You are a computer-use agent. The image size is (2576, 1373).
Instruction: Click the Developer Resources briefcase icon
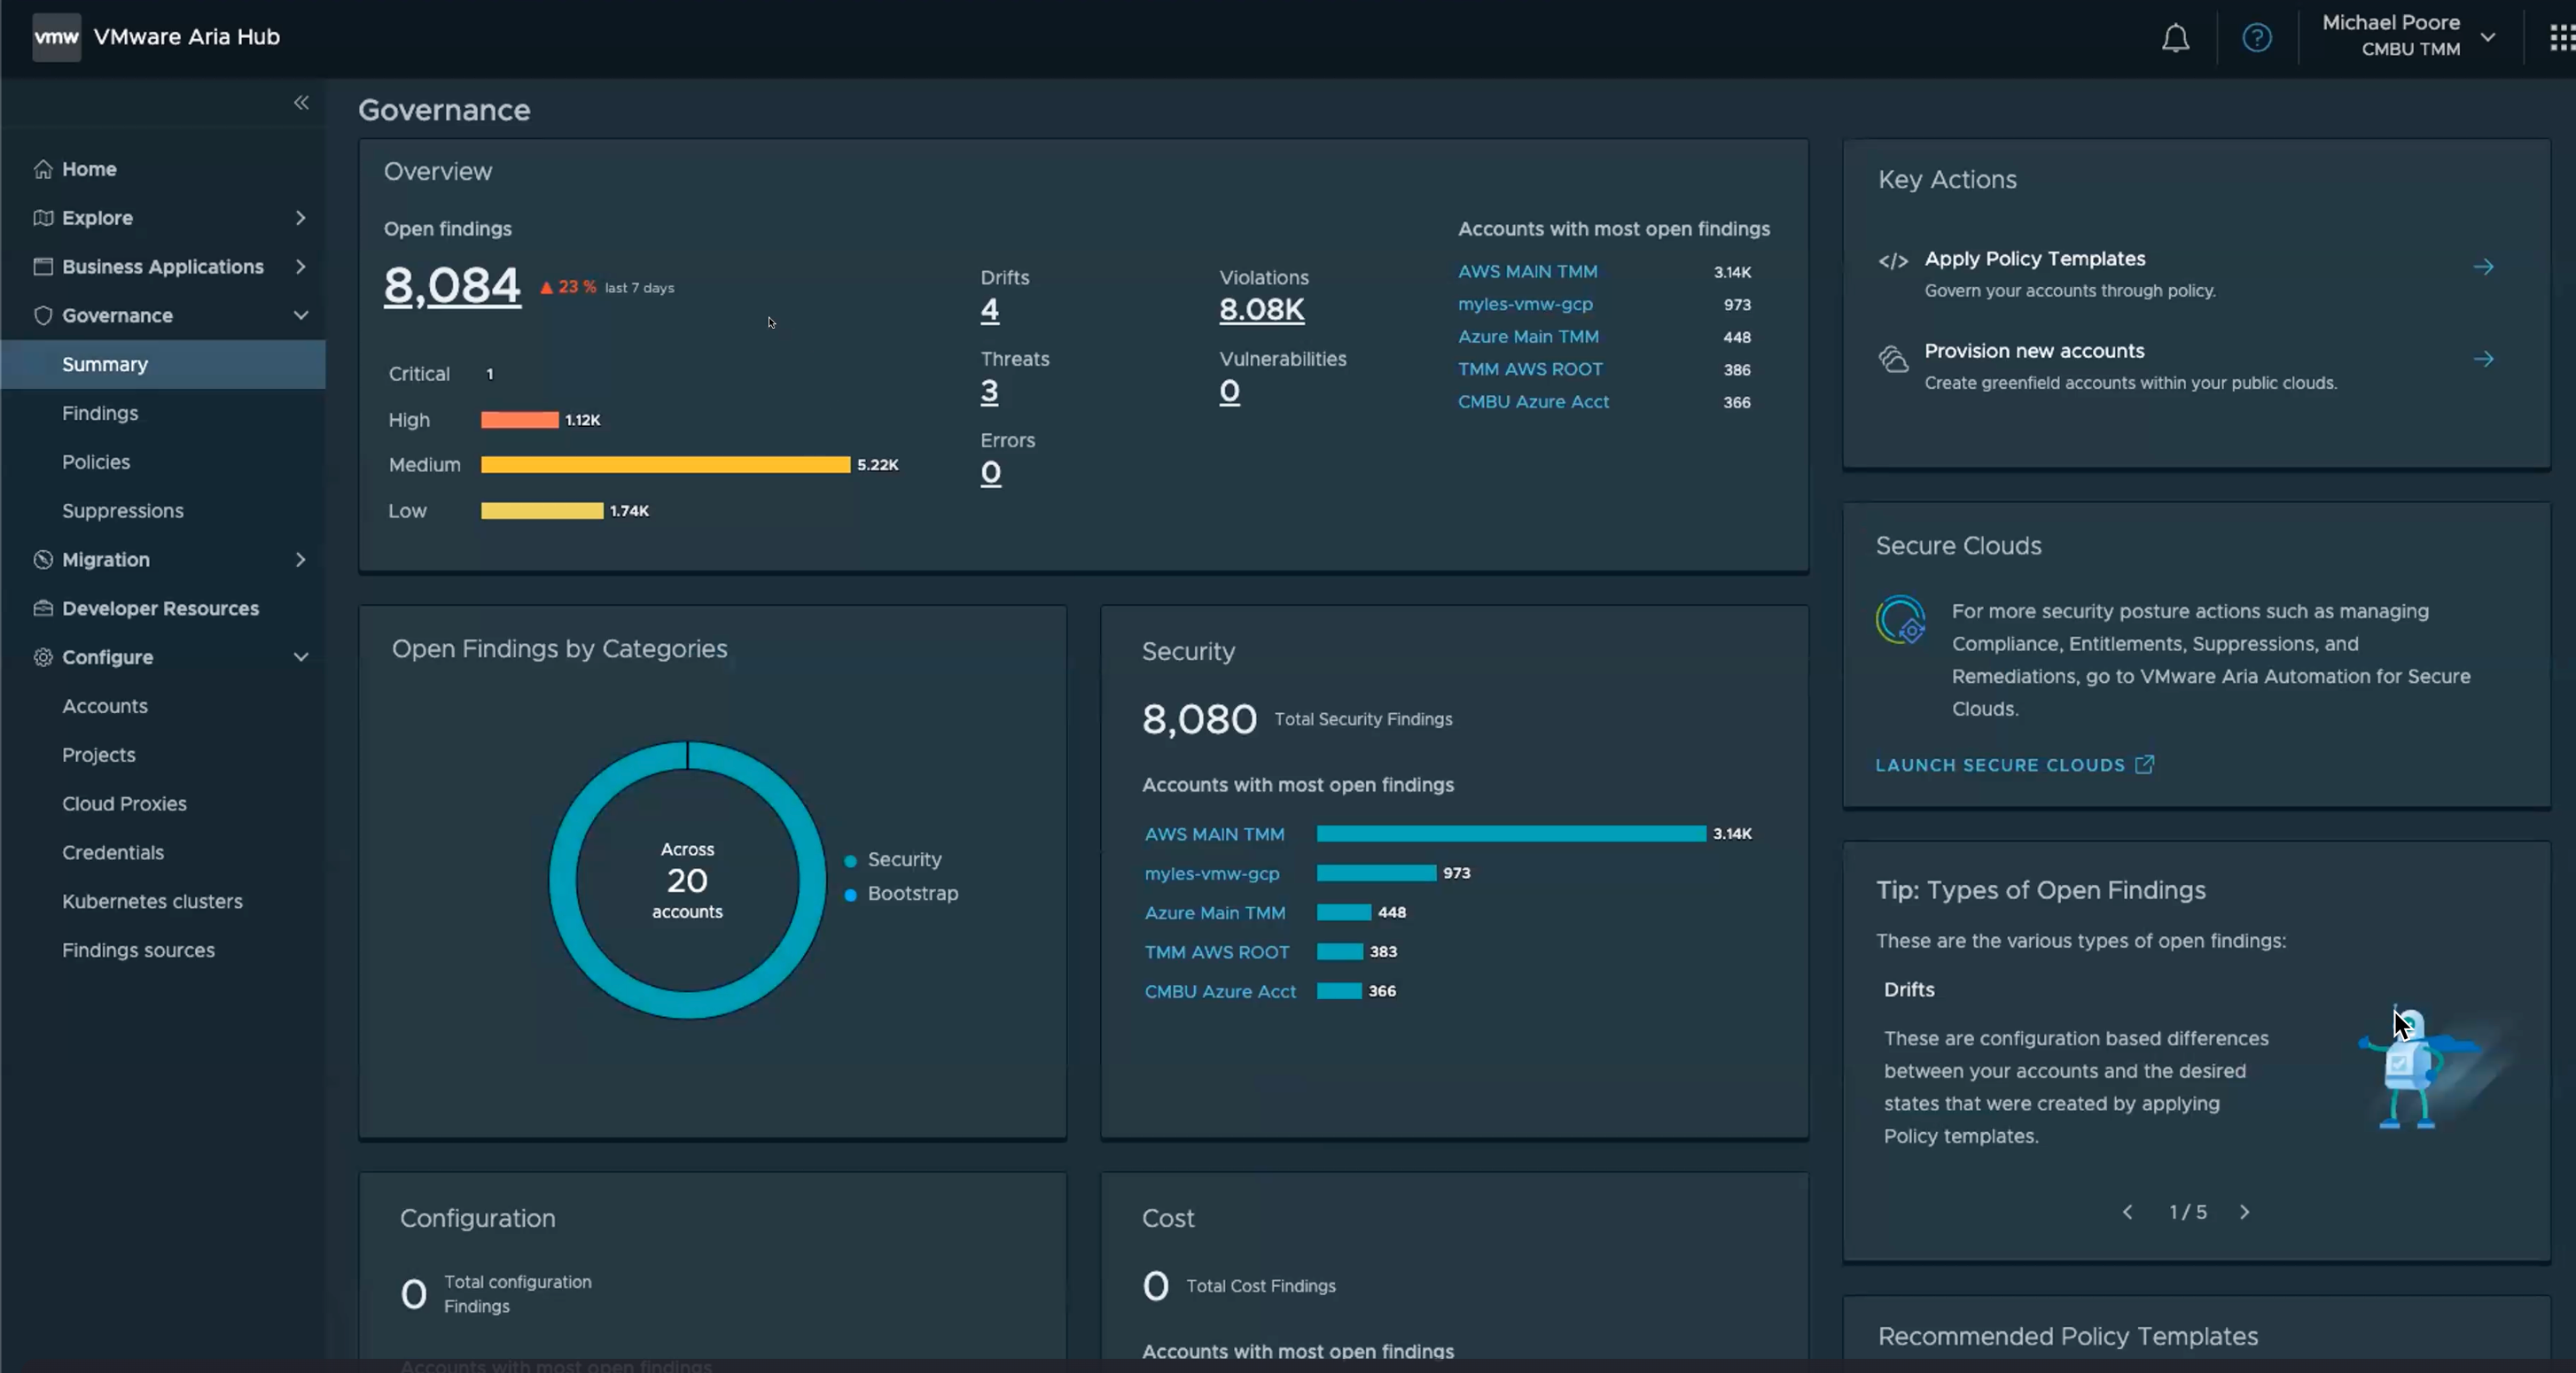pos(42,608)
